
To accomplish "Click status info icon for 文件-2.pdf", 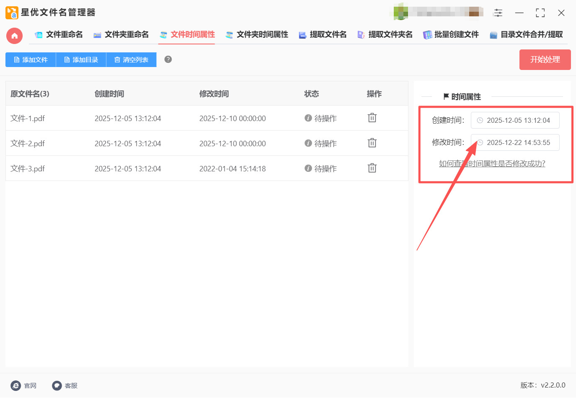I will pyautogui.click(x=308, y=143).
